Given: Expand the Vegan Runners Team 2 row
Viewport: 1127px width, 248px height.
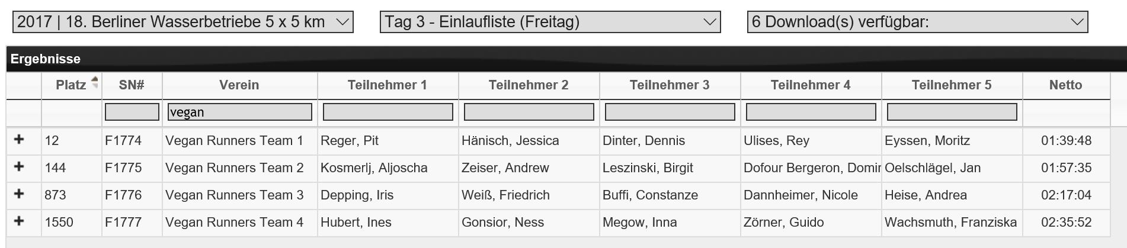Looking at the screenshot, I should point(19,167).
